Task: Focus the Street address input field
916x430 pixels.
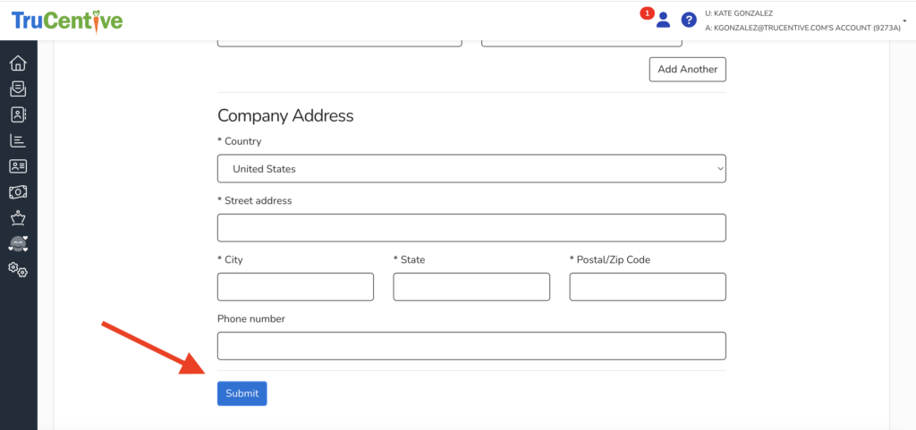Action: (x=471, y=228)
